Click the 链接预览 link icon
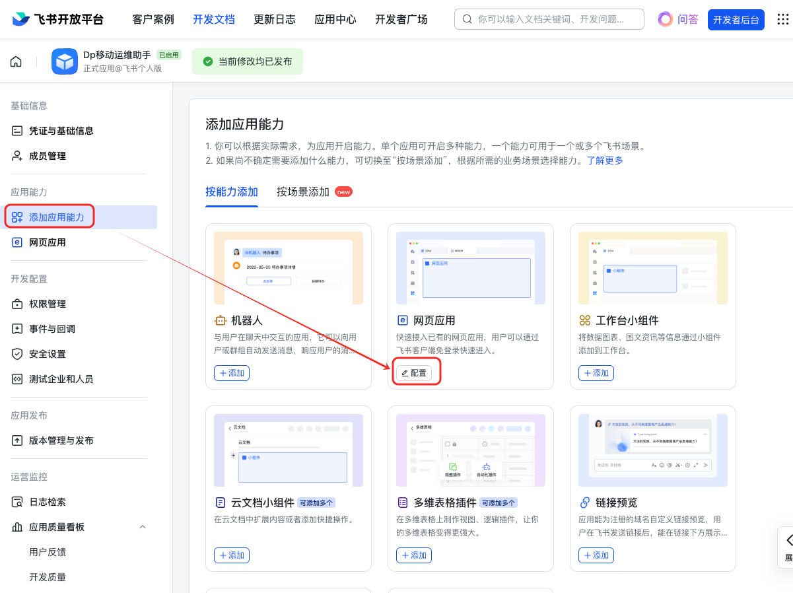Image resolution: width=793 pixels, height=593 pixels. tap(584, 503)
